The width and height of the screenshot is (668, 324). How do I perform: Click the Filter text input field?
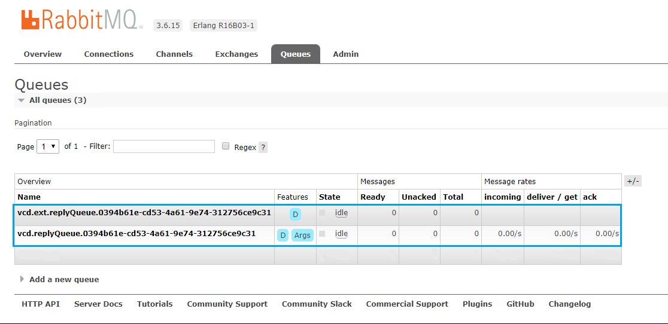pyautogui.click(x=163, y=146)
